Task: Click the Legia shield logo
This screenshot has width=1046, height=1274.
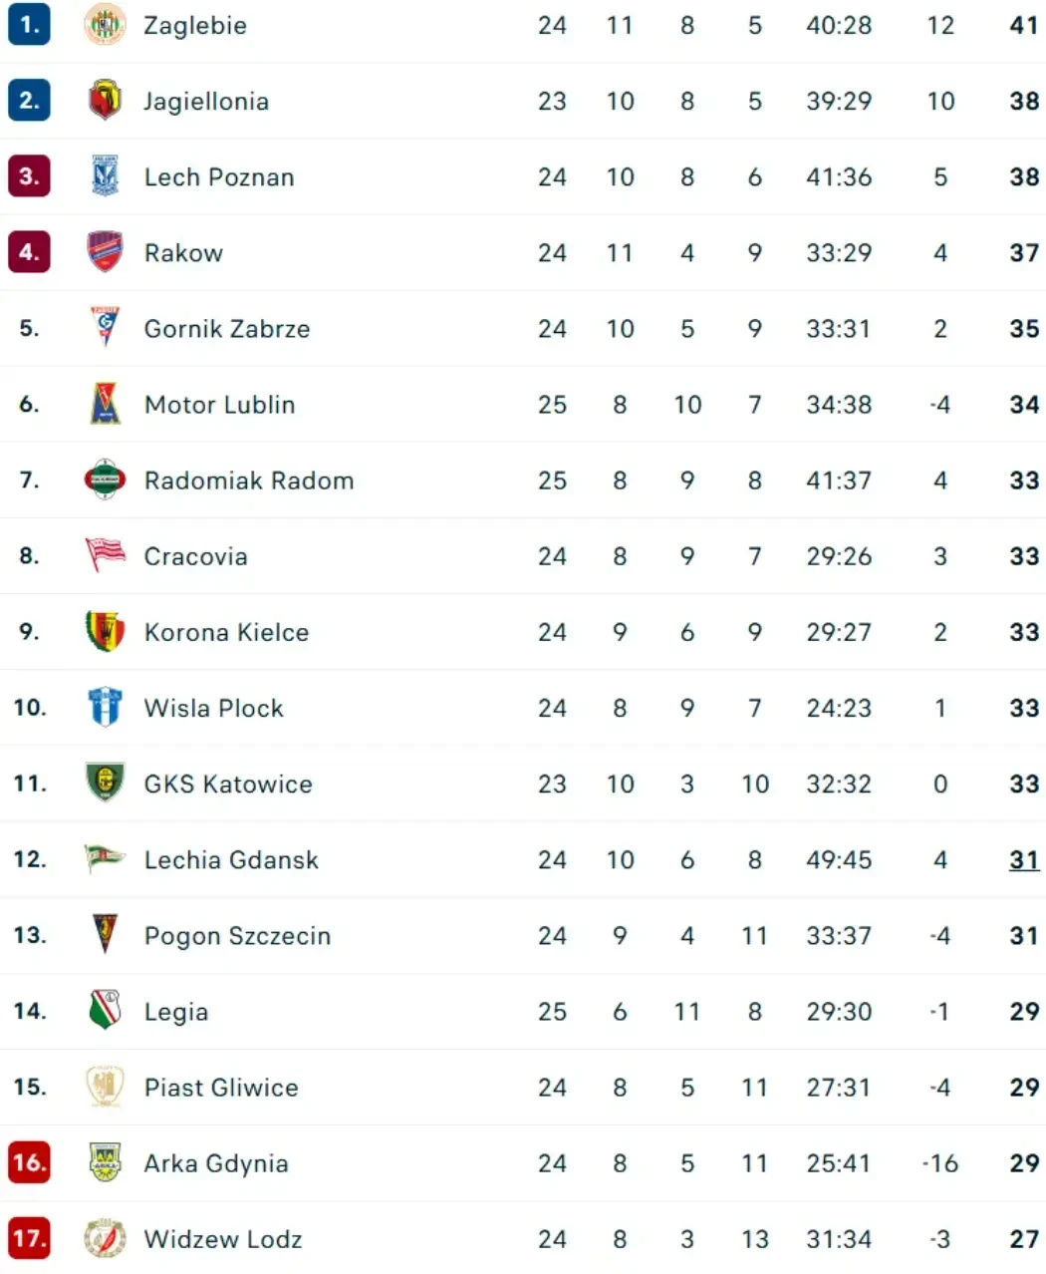Action: coord(105,1011)
